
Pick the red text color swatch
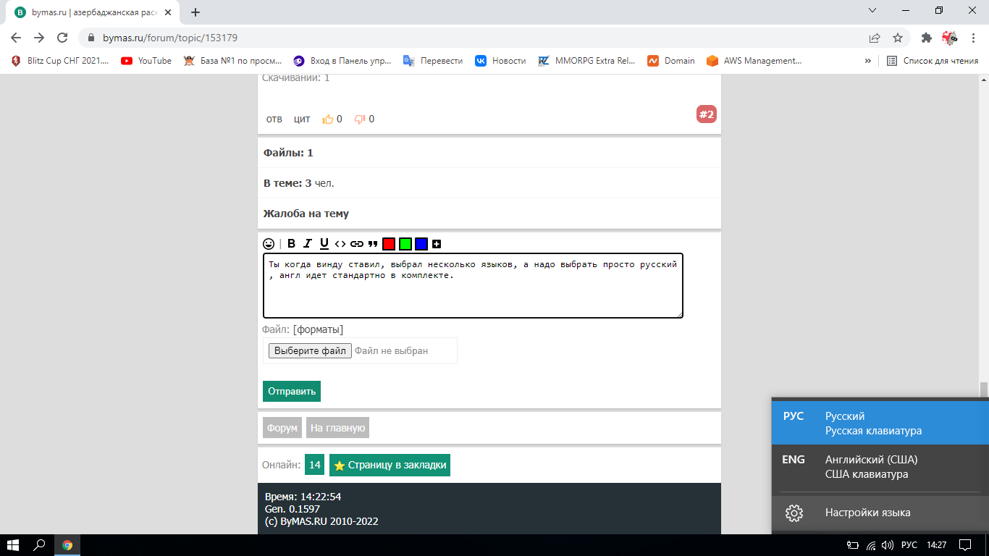click(x=389, y=244)
